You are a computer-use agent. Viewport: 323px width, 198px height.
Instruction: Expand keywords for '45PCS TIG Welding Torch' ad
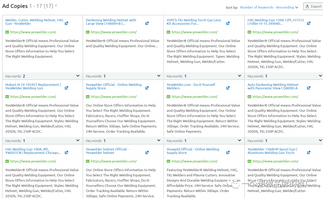(239, 76)
